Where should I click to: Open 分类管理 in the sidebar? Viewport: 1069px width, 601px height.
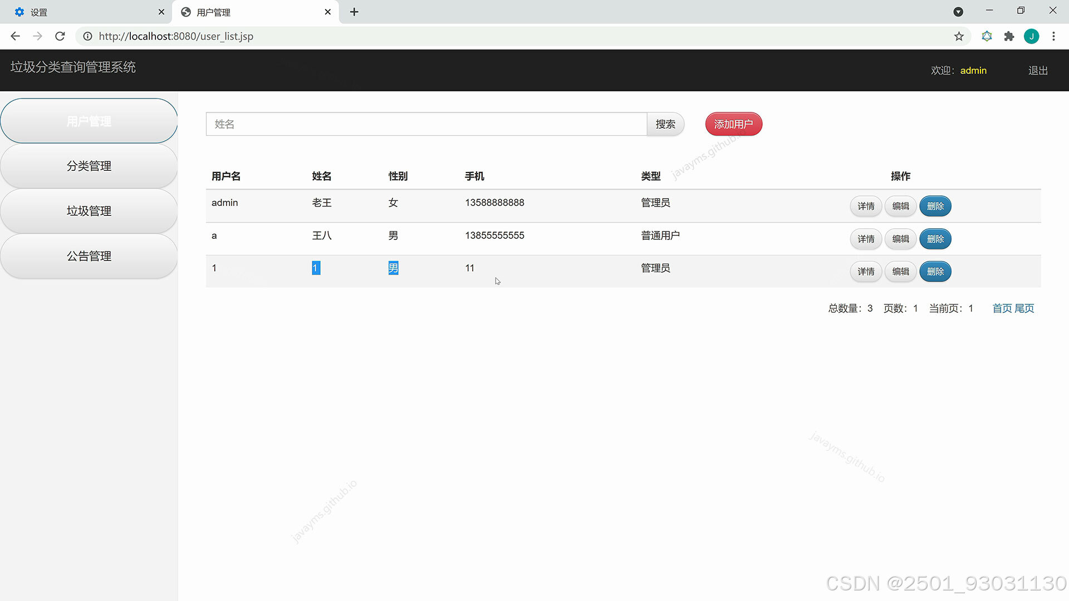pyautogui.click(x=89, y=166)
